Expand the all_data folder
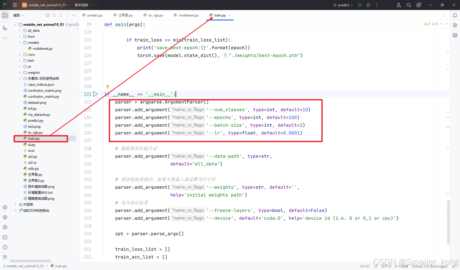460x270 pixels. [20, 30]
